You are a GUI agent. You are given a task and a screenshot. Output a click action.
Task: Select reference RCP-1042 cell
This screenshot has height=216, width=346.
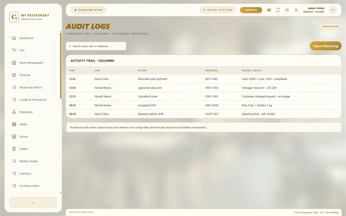point(211,79)
